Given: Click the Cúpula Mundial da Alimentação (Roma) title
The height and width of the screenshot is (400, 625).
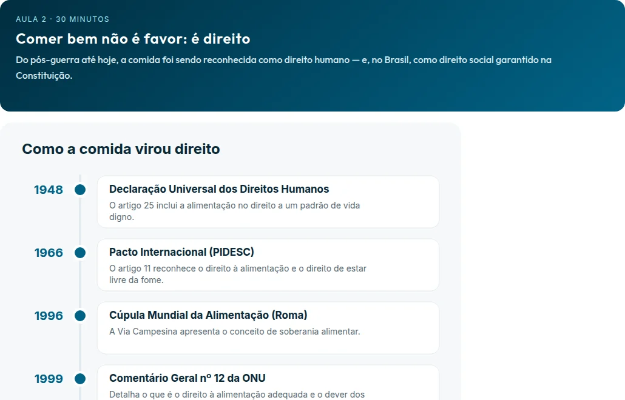Looking at the screenshot, I should (208, 315).
